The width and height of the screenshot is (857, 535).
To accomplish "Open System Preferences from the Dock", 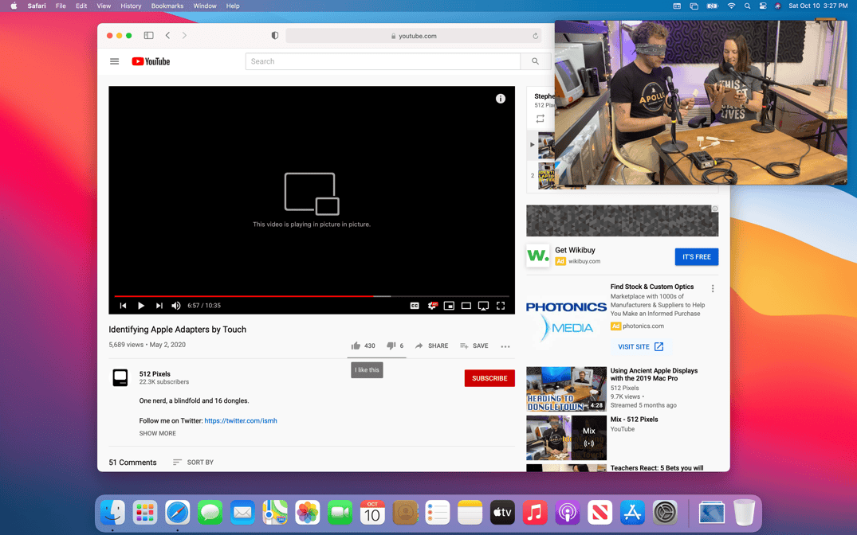I will pyautogui.click(x=665, y=513).
